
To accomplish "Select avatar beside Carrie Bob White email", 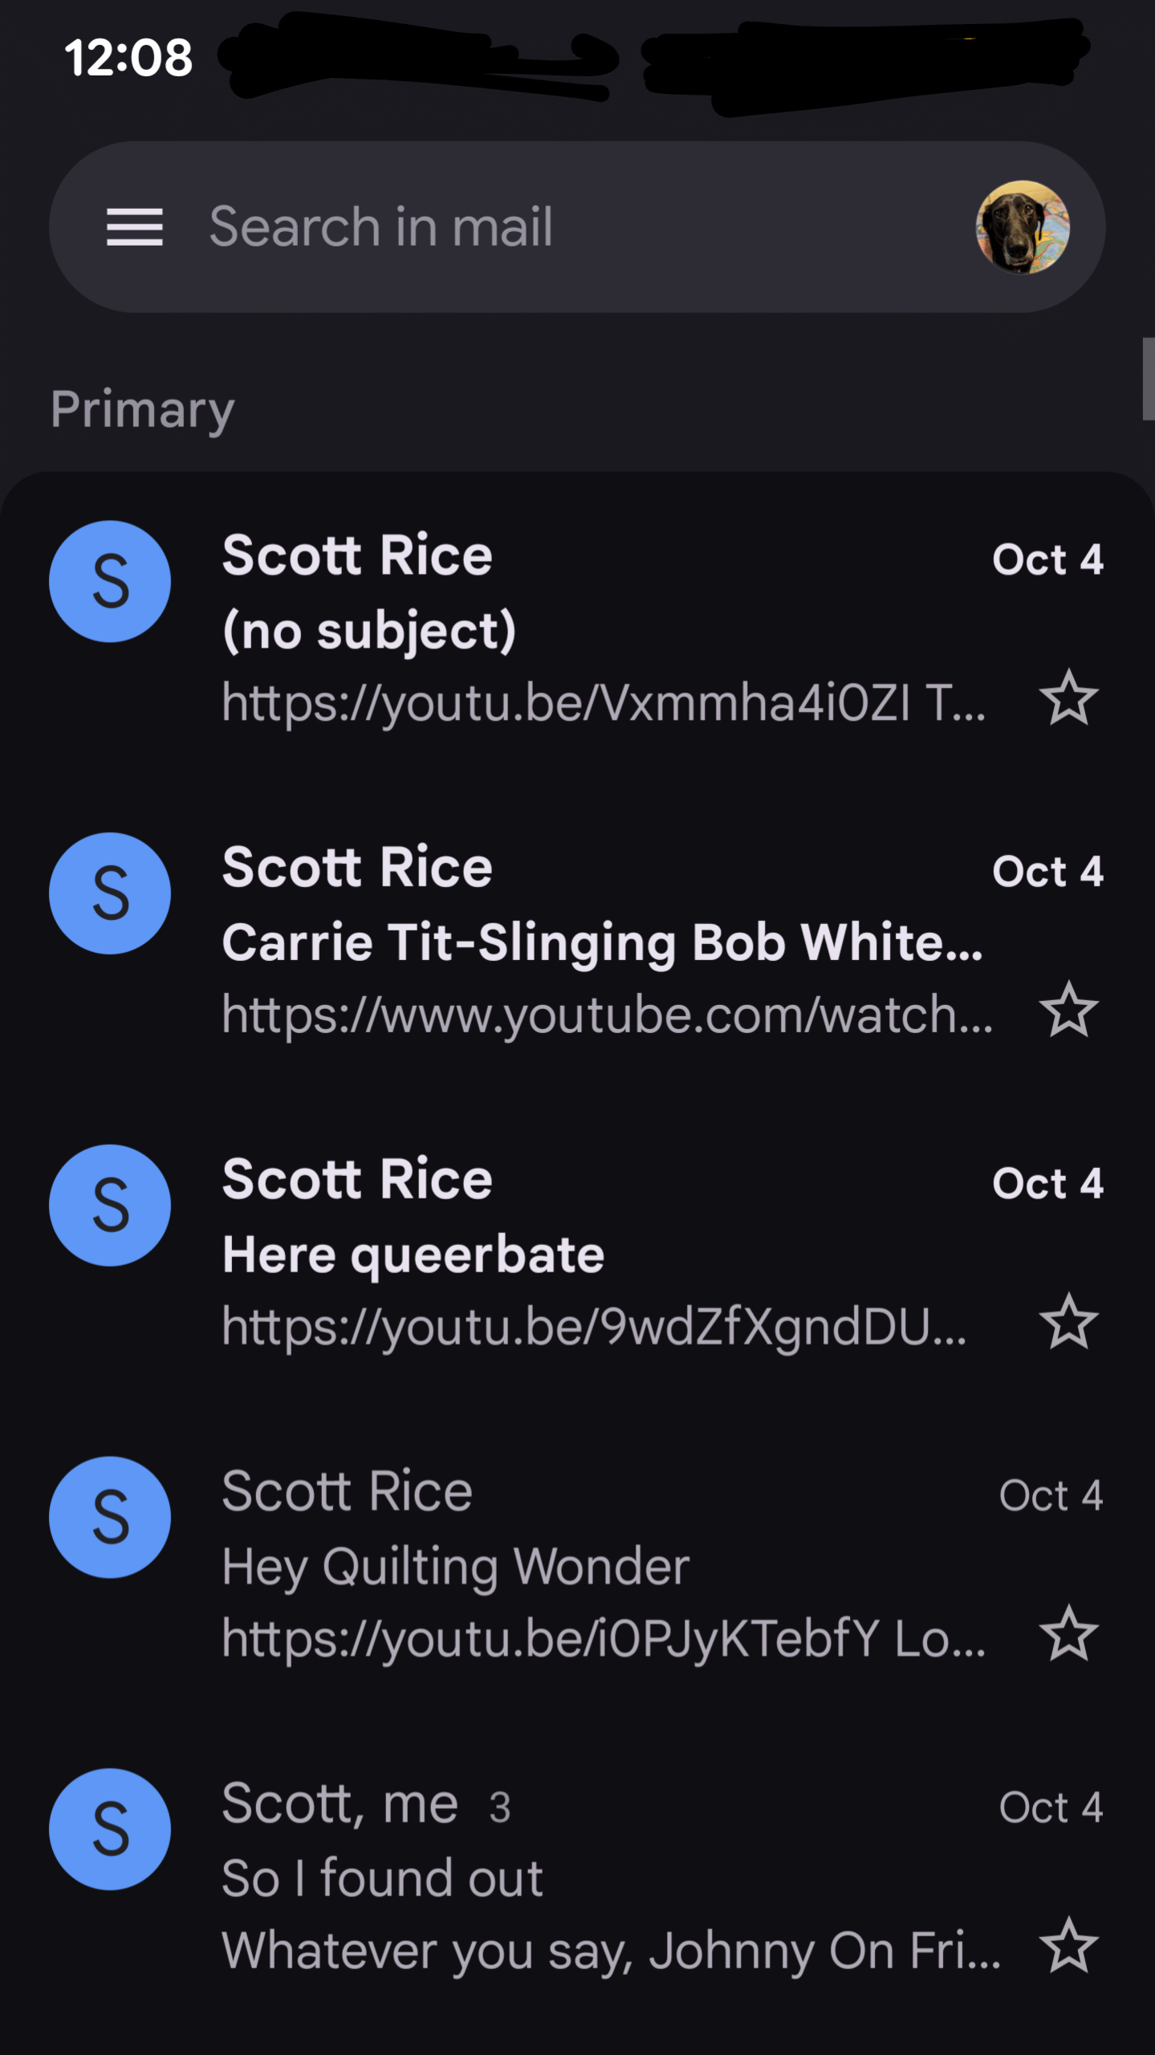I will point(110,893).
